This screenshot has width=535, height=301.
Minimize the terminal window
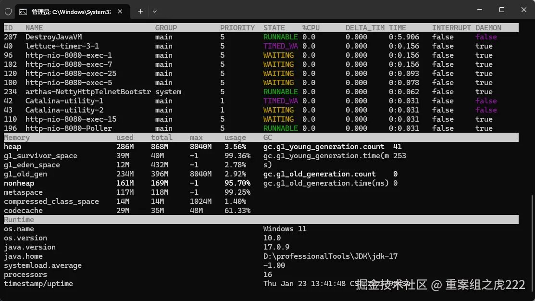[480, 10]
